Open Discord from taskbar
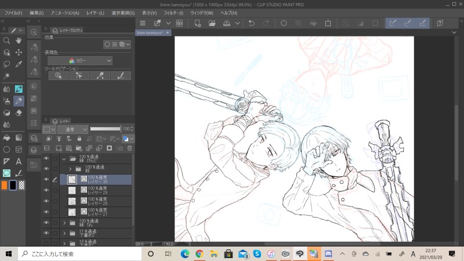Image resolution: width=464 pixels, height=261 pixels. click(328, 254)
